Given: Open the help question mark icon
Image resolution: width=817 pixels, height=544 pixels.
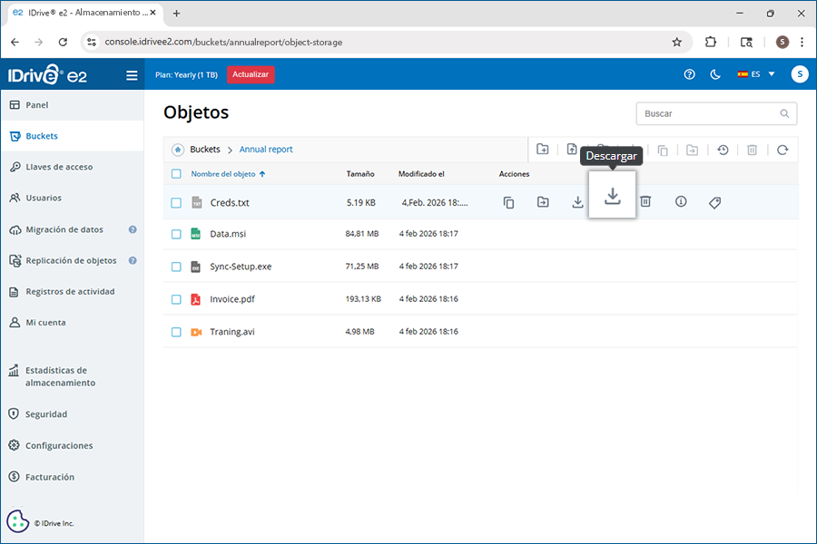Looking at the screenshot, I should (689, 74).
